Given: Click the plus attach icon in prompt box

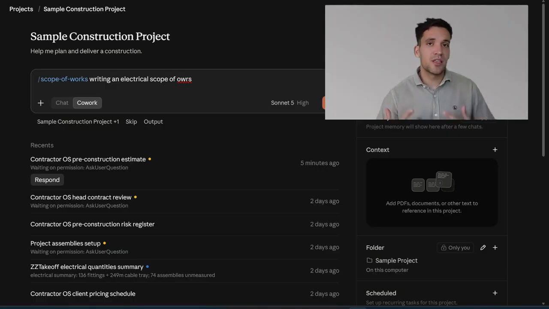Looking at the screenshot, I should point(41,103).
